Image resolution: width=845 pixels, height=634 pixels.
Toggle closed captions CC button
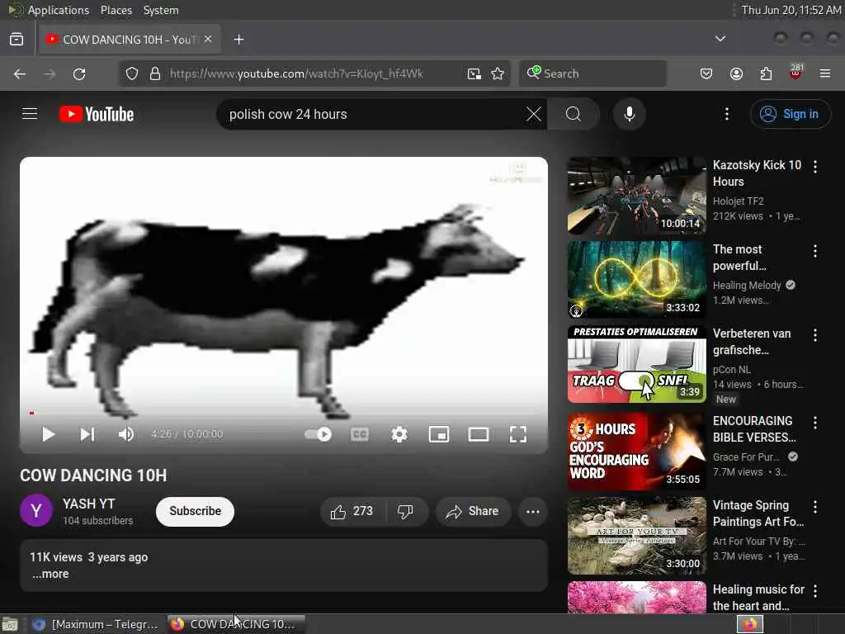pos(360,434)
